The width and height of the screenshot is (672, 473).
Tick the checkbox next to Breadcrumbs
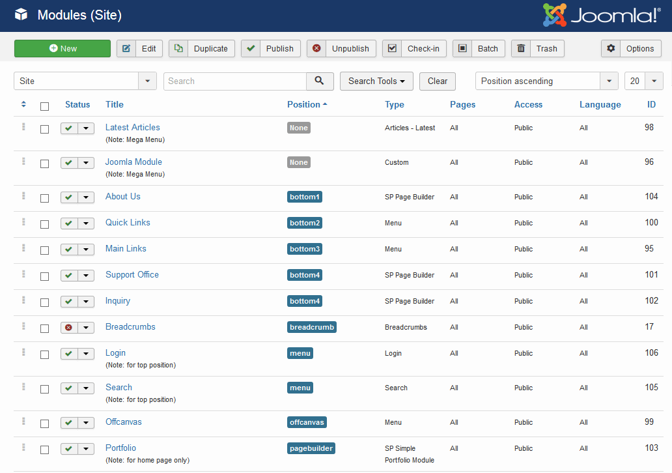pos(44,328)
